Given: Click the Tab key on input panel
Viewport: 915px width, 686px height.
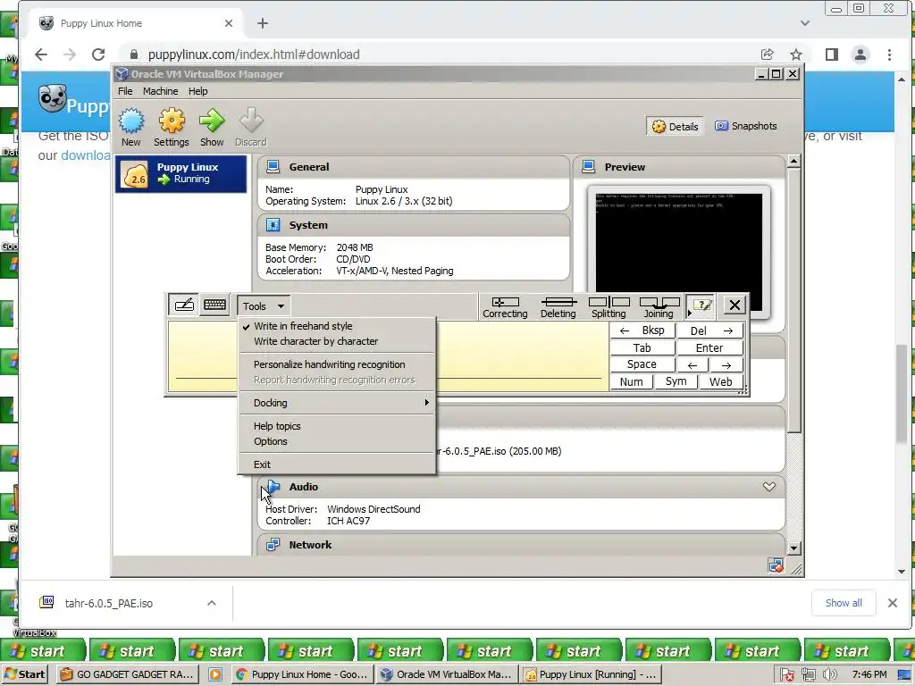Looking at the screenshot, I should [x=642, y=348].
